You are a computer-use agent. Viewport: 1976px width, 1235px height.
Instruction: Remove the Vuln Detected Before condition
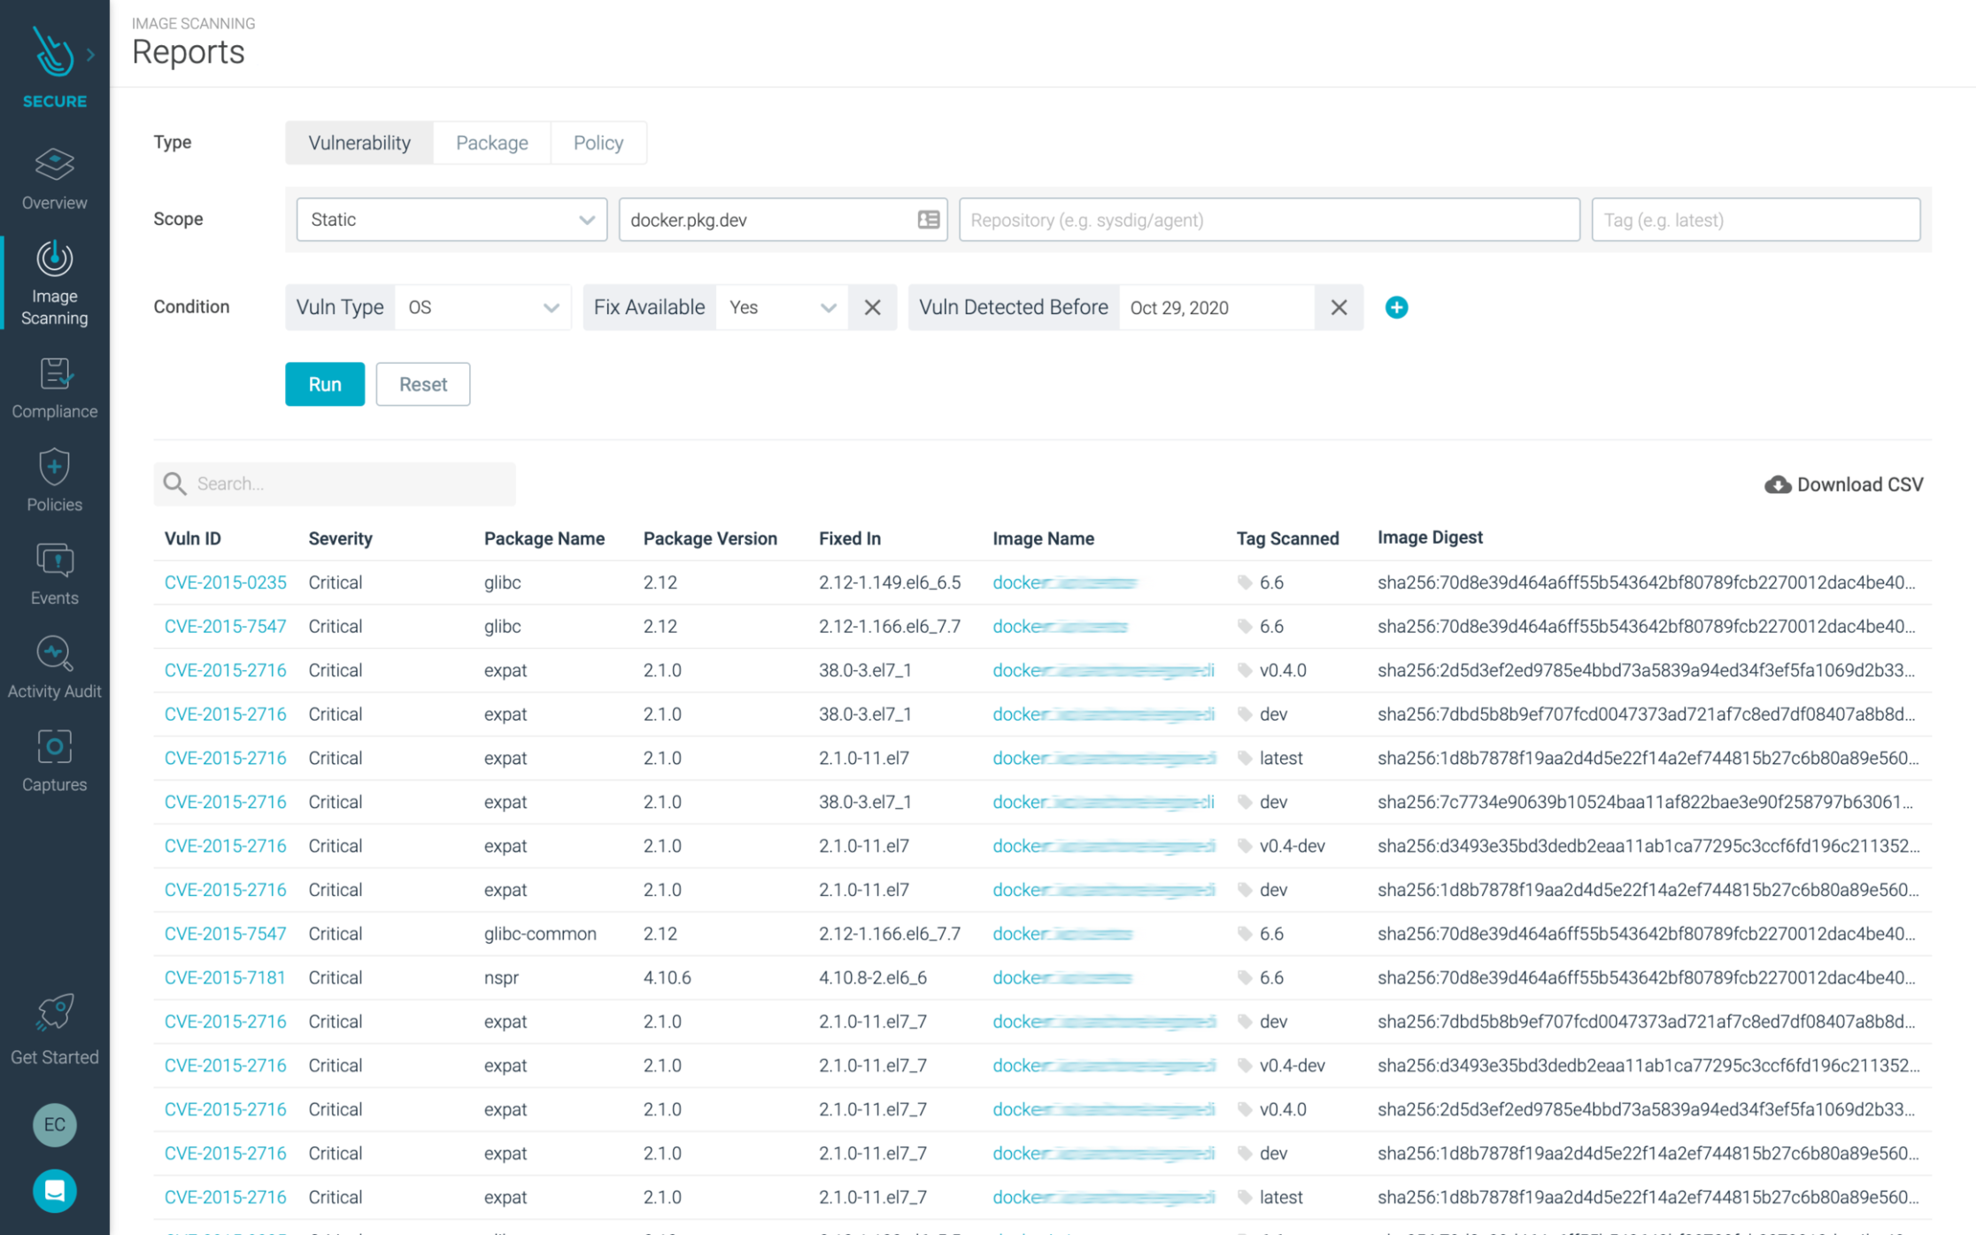[x=1339, y=307]
